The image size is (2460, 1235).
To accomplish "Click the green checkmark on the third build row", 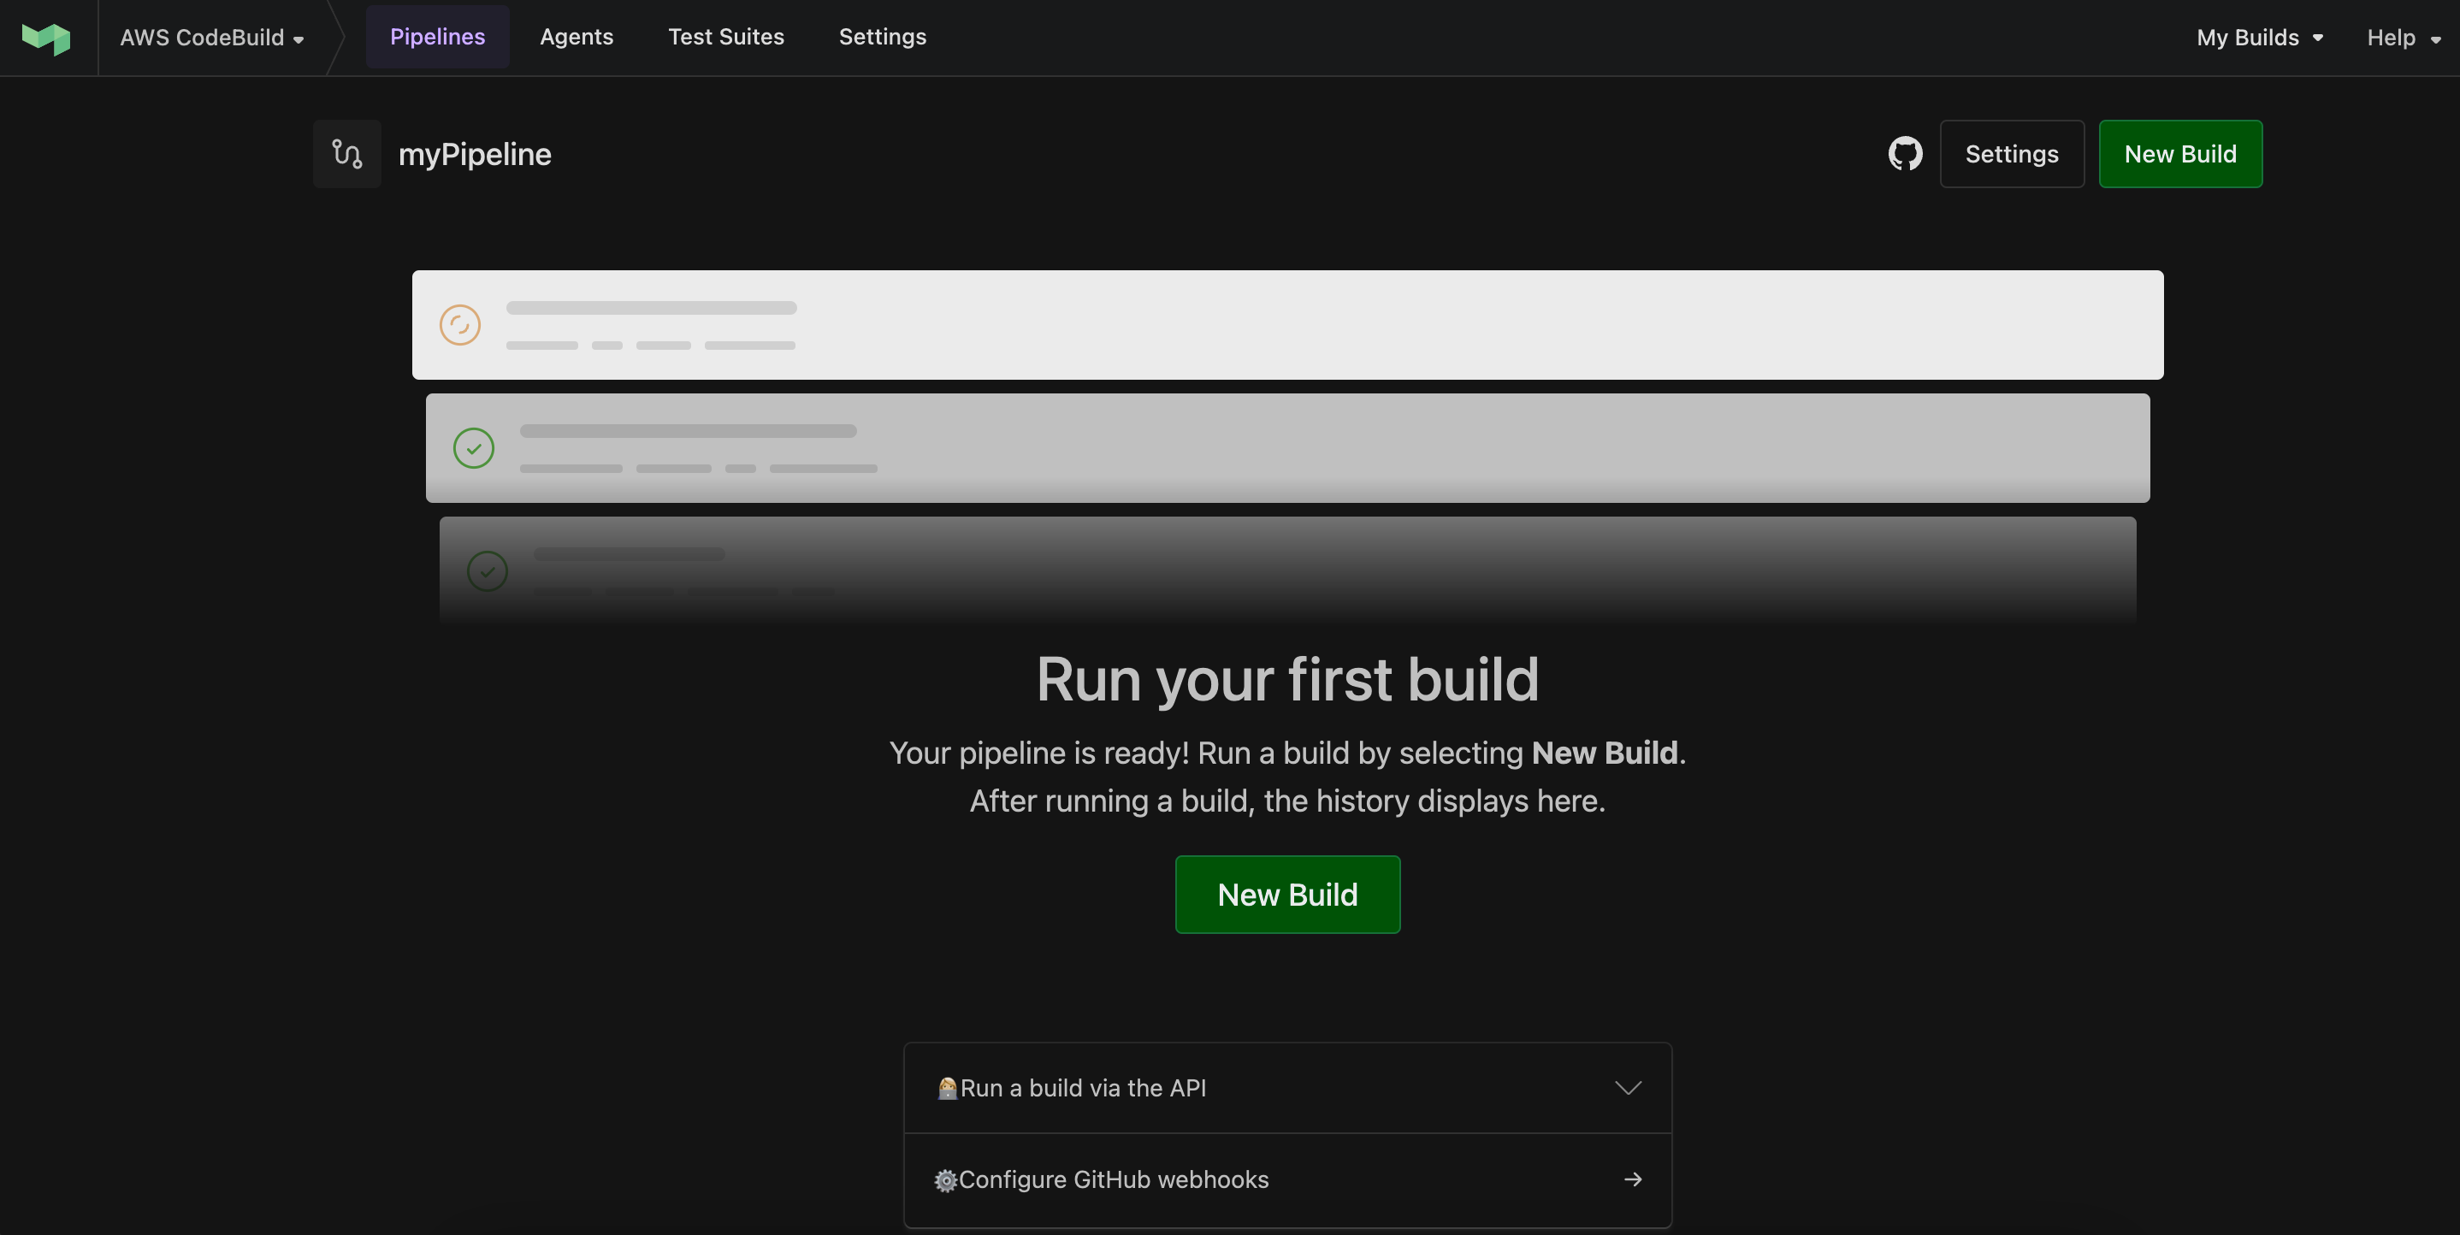I will 487,571.
